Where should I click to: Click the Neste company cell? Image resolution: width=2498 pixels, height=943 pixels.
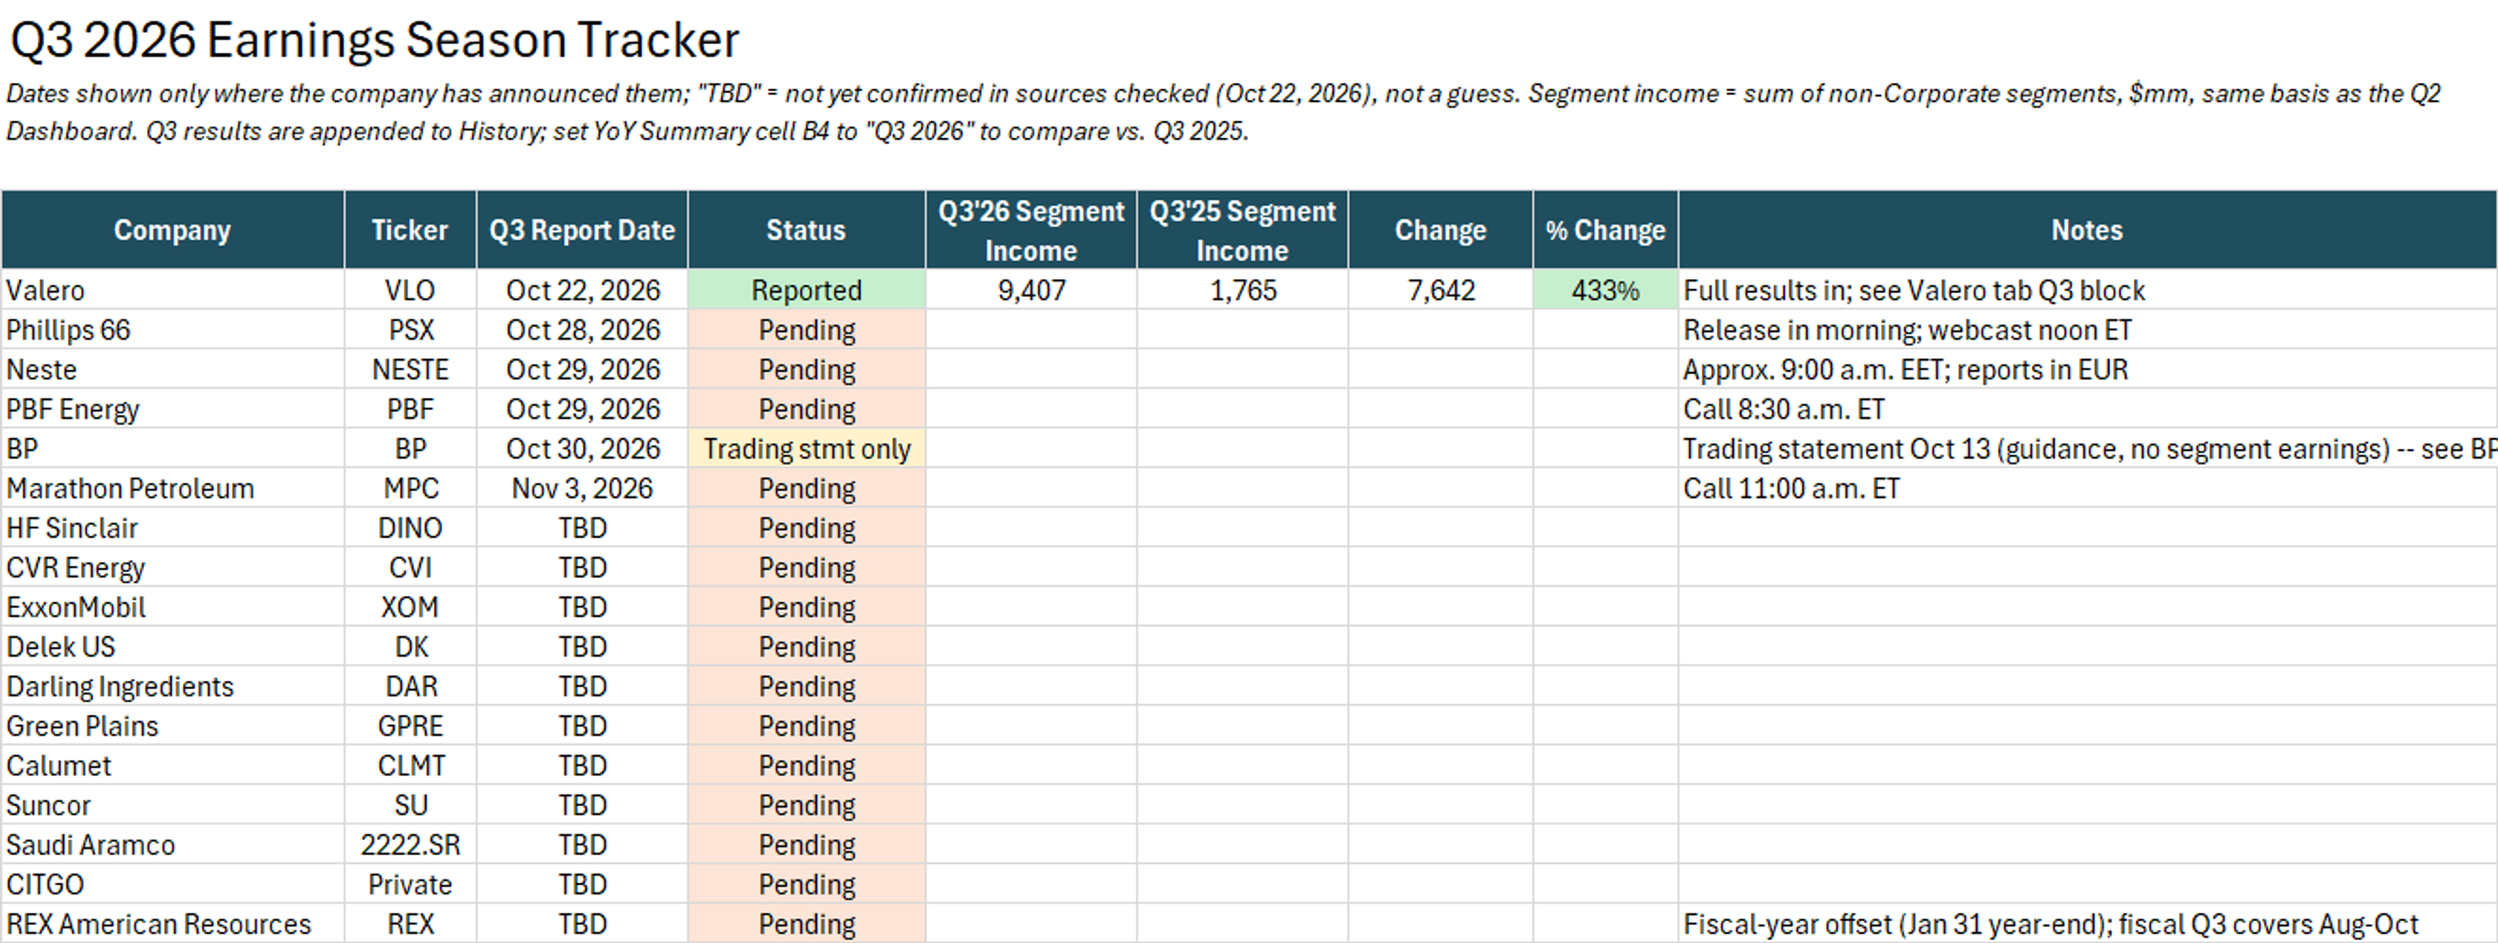point(172,369)
